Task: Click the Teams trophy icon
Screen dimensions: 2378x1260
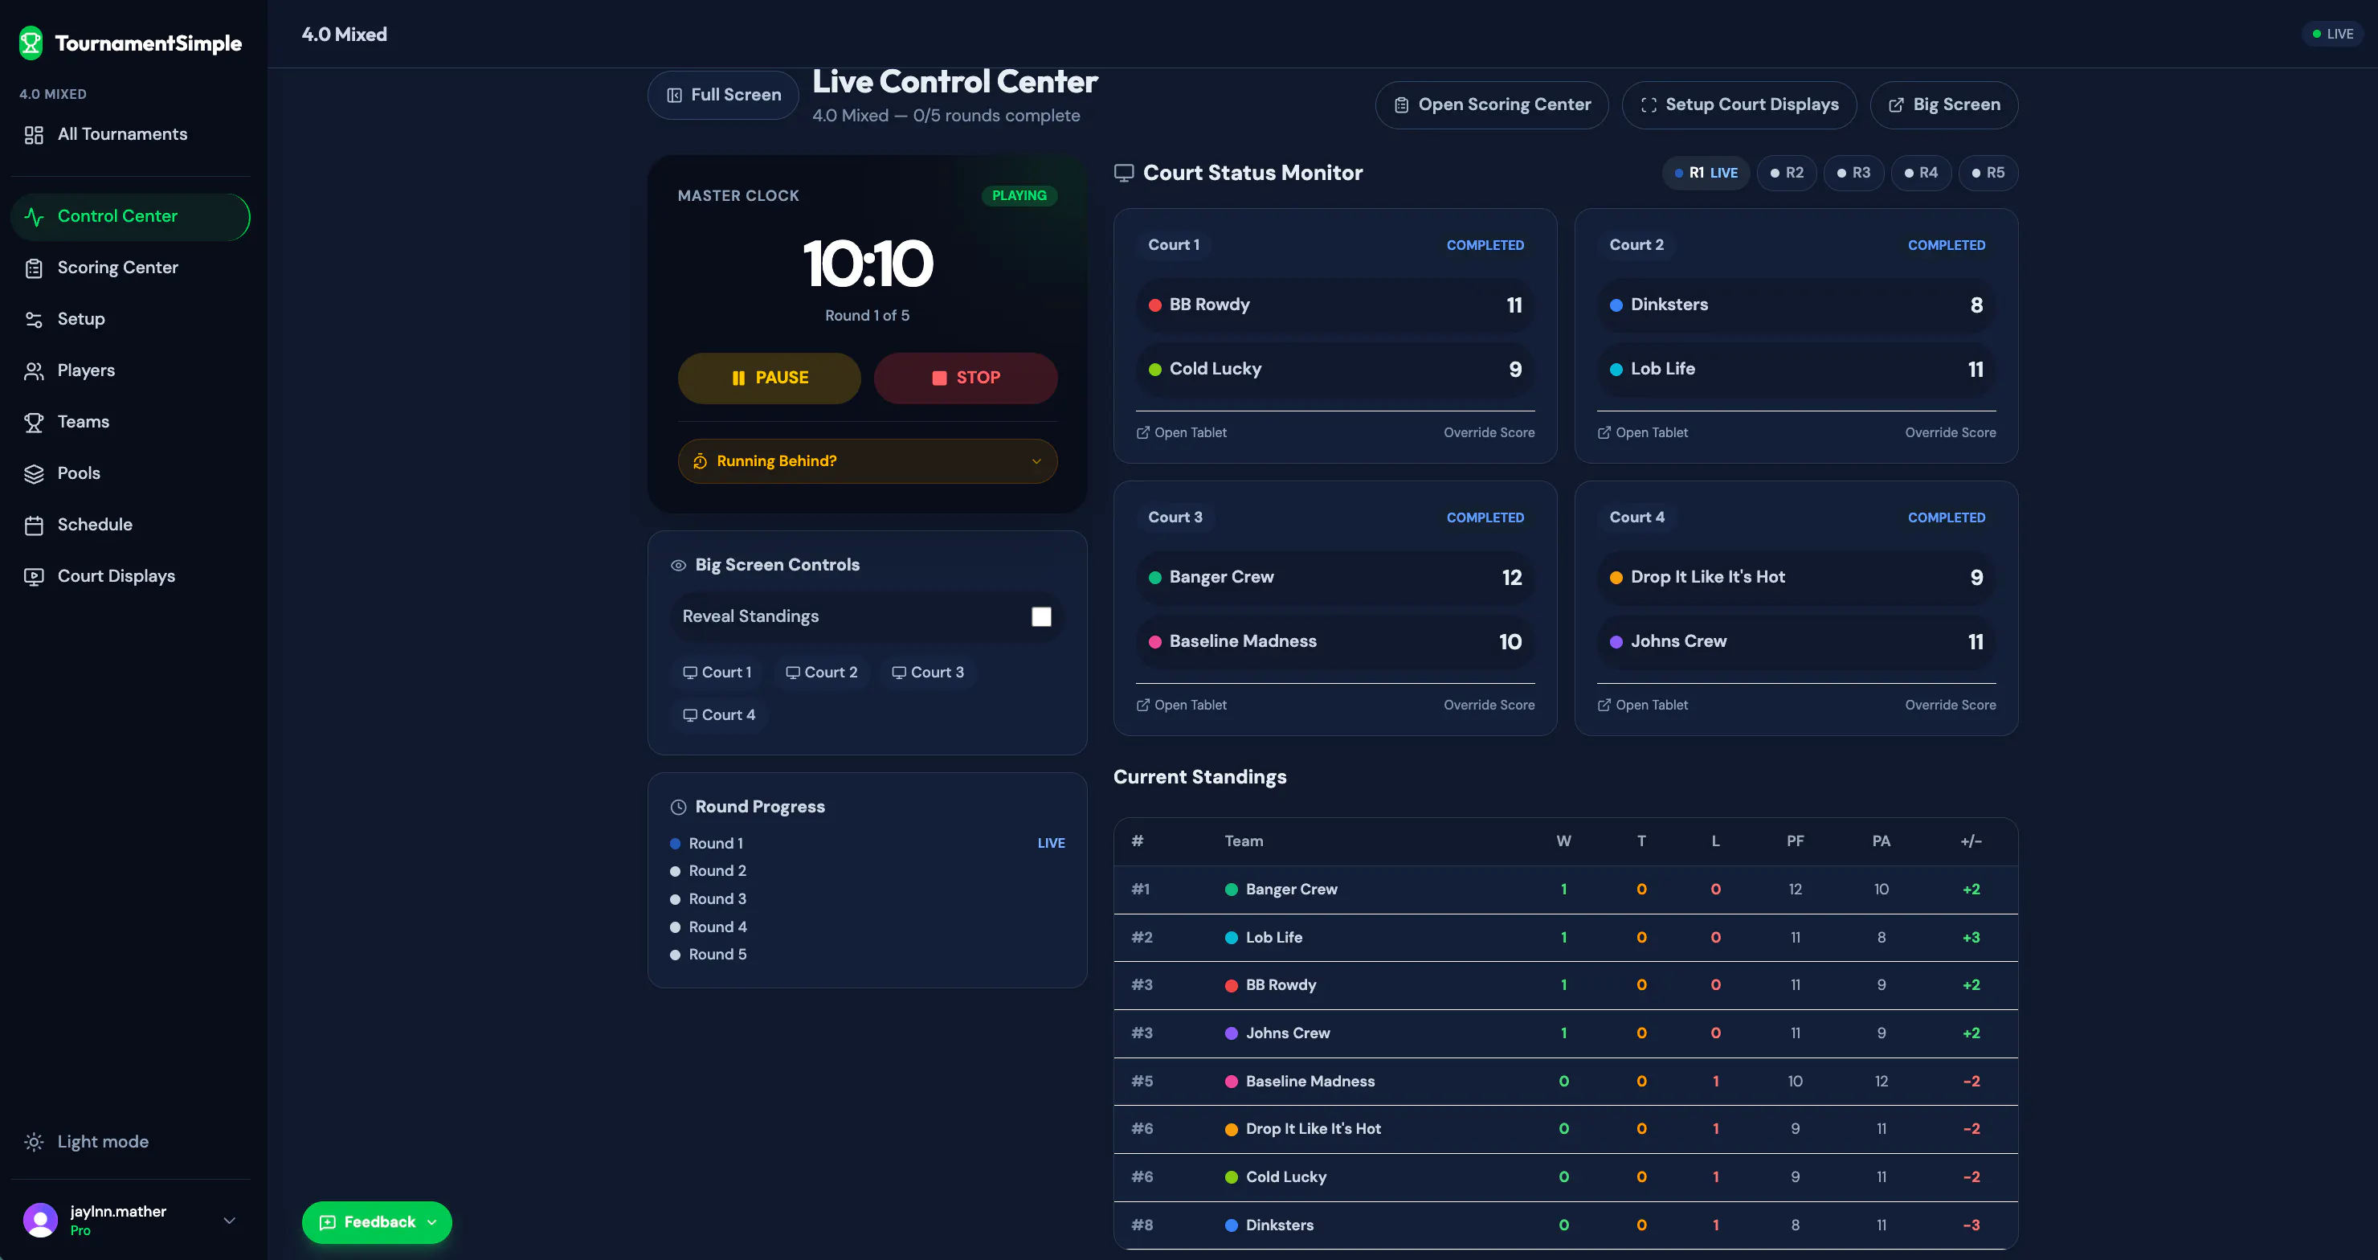Action: click(35, 422)
